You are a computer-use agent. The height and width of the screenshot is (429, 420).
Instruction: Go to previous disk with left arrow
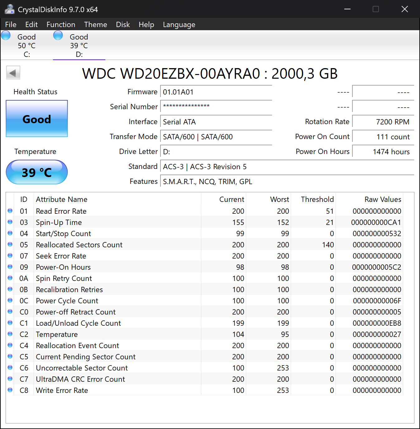13,73
